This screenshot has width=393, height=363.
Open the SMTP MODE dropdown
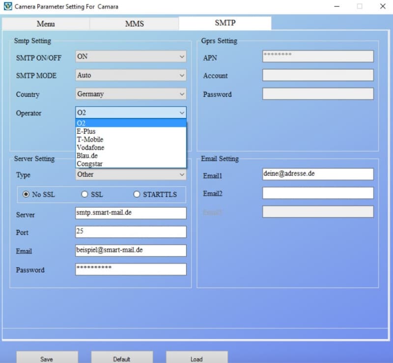131,75
